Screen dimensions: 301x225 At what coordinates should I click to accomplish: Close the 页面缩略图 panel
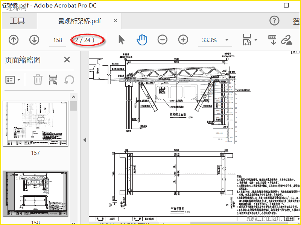coord(67,60)
